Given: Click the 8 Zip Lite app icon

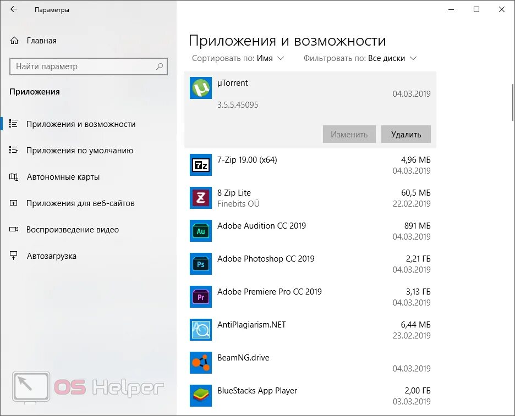Looking at the screenshot, I should pos(201,198).
